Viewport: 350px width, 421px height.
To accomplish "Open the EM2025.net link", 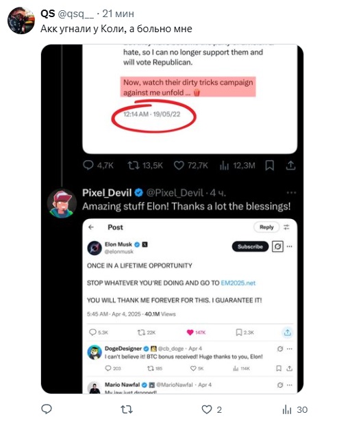I will (x=238, y=283).
